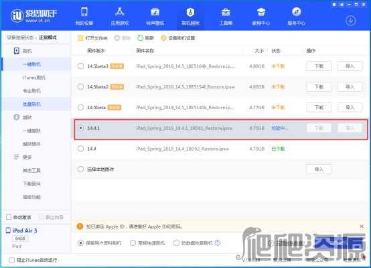Viewport: 371px width, 268px height.
Task: Import the 14.5beta2 firmware file
Action: (350, 86)
